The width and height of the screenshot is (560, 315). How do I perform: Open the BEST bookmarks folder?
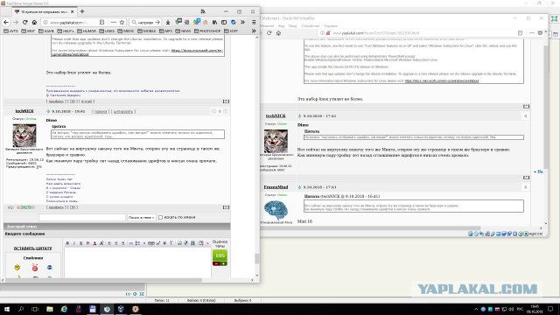(28, 31)
